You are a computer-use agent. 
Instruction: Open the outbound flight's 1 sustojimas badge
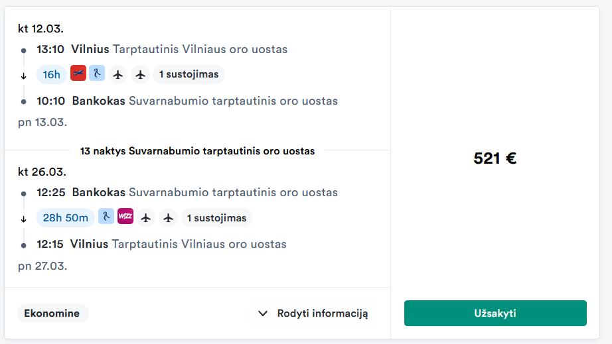[189, 74]
